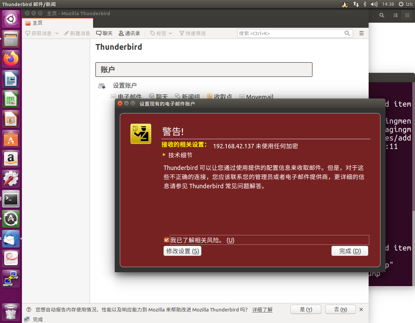Click the search icon in background window

pyautogui.click(x=382, y=15)
